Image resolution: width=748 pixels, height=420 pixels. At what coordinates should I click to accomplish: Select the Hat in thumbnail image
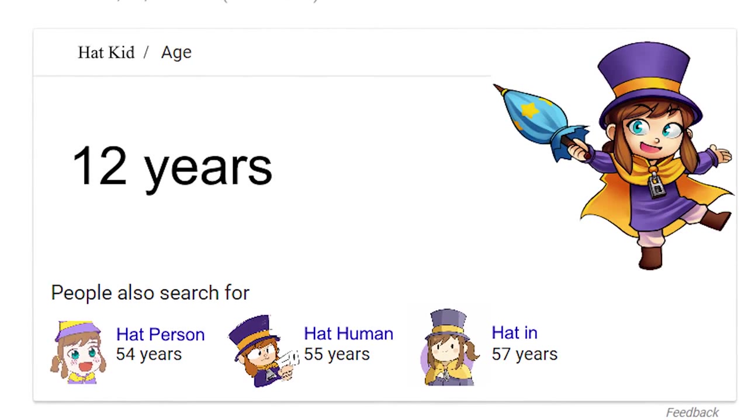coord(448,348)
